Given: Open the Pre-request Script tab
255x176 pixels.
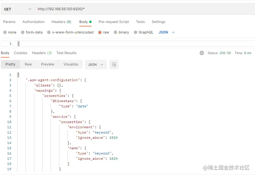Looking at the screenshot, I should (x=114, y=22).
